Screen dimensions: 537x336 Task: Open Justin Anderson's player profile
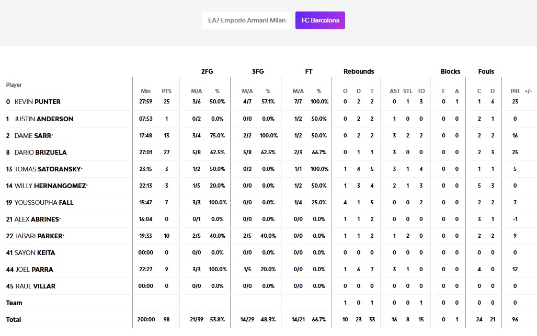pos(43,119)
